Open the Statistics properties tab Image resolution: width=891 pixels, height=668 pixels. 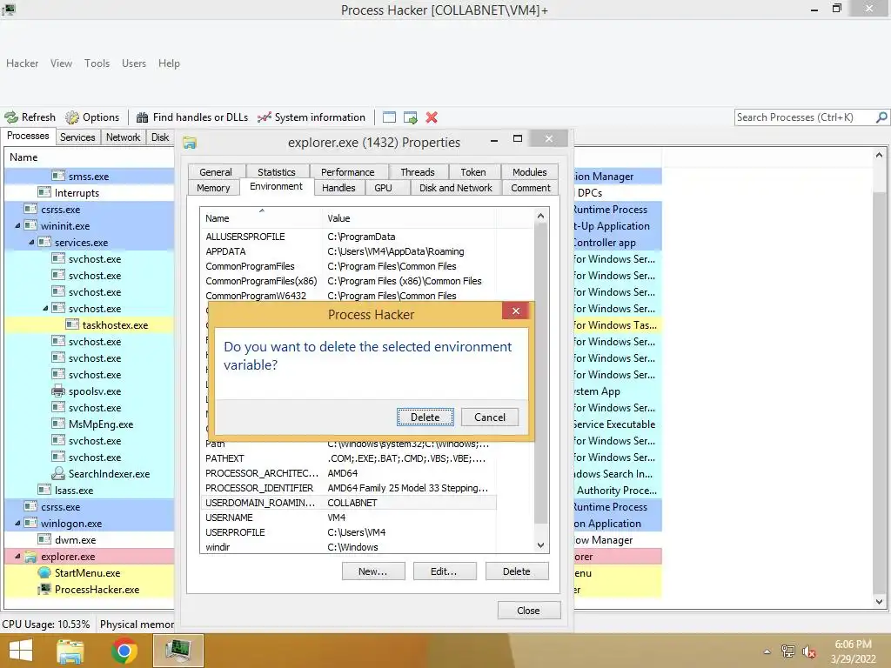pos(277,172)
